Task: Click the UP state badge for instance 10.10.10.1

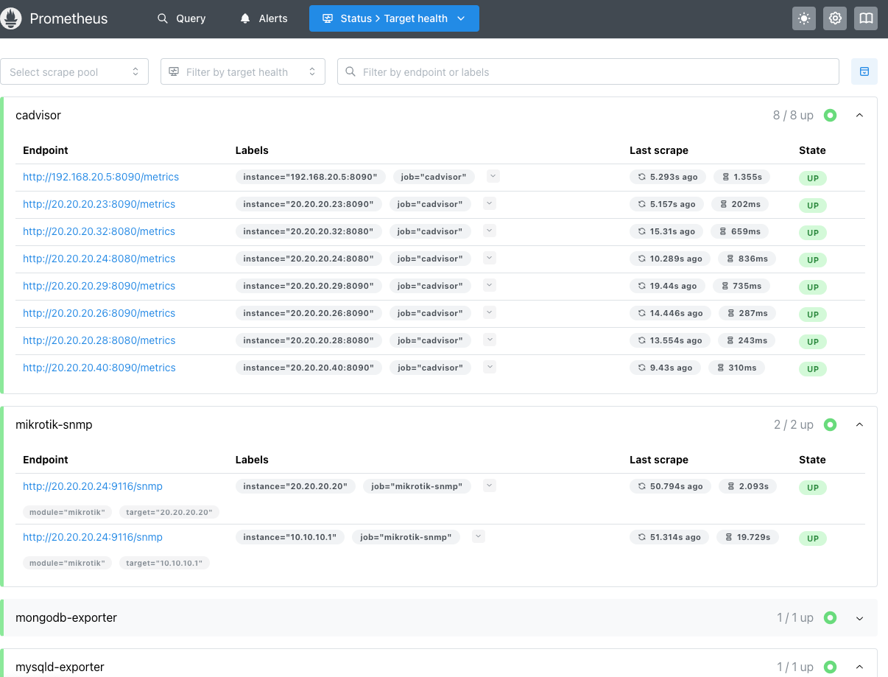Action: tap(813, 538)
